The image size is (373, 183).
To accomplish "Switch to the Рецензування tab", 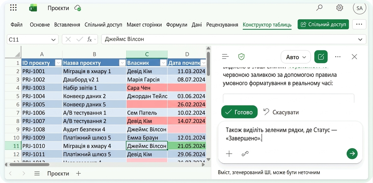I will point(222,25).
